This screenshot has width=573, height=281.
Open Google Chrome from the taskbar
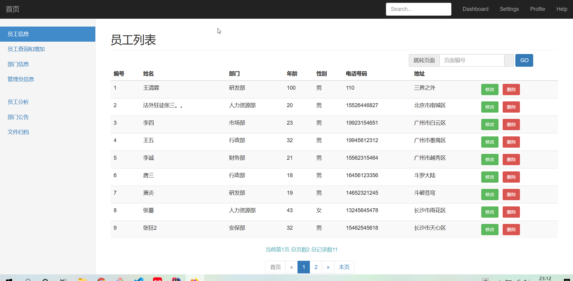pyautogui.click(x=101, y=279)
